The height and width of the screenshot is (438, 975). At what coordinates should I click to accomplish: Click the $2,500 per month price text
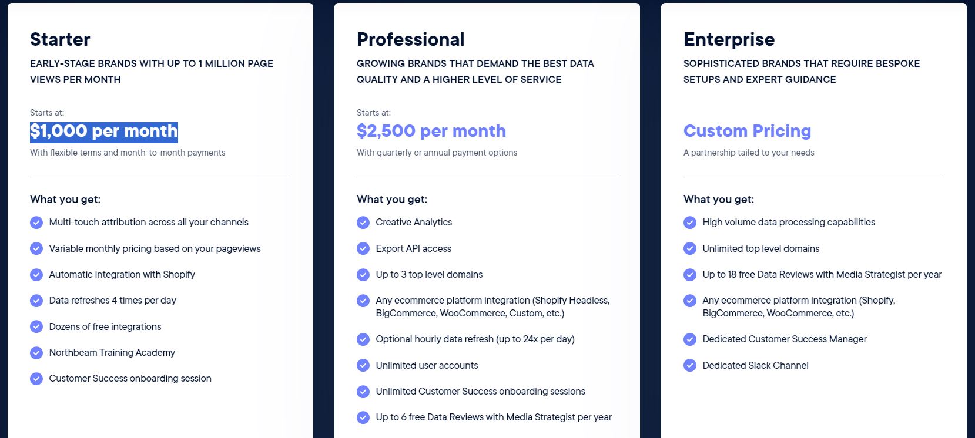click(x=431, y=131)
